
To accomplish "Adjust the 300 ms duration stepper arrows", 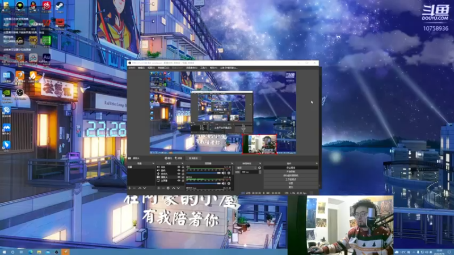I will pyautogui.click(x=260, y=172).
